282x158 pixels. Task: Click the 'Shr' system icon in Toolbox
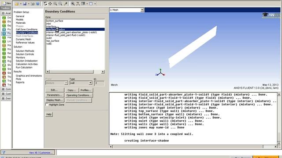tap(4, 65)
